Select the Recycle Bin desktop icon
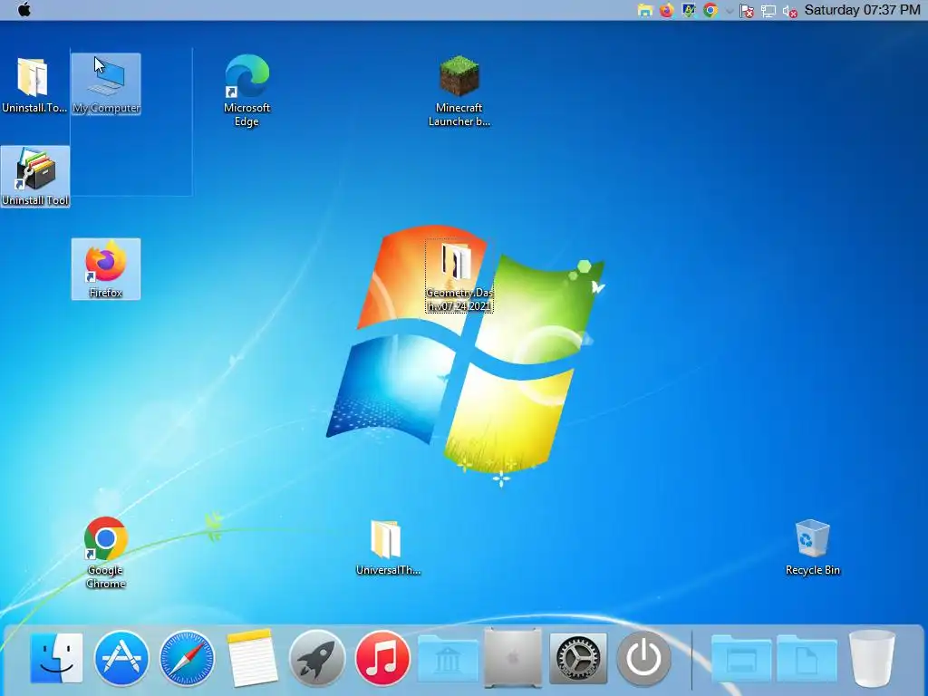The height and width of the screenshot is (696, 928). coord(813,547)
